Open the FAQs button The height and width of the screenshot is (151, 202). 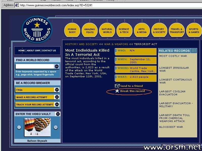pyautogui.click(x=35, y=90)
